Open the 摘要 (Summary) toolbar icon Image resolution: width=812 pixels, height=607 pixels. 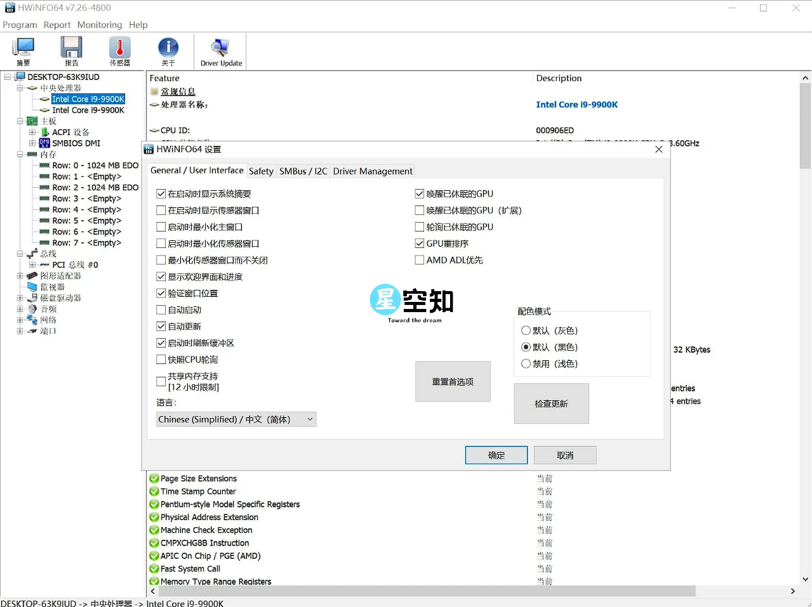(23, 48)
